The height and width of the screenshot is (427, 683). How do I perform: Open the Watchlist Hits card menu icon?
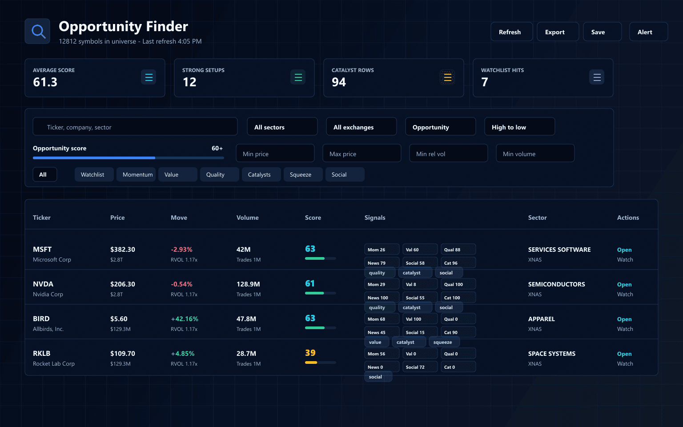point(597,77)
